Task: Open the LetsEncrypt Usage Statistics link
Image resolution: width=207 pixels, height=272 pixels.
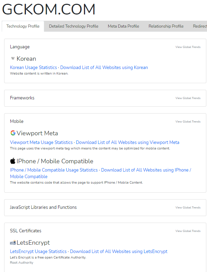Action: click(38, 251)
